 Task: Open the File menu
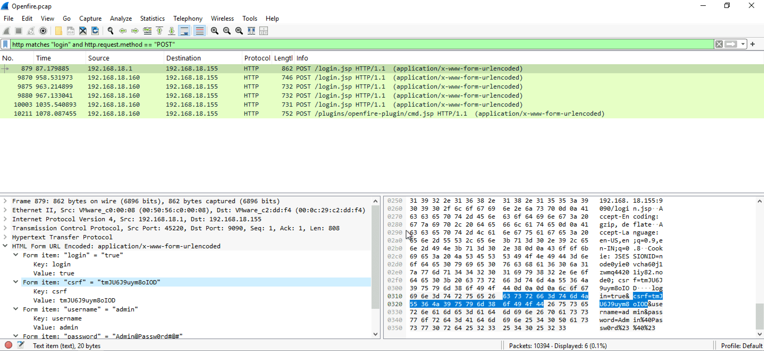coord(8,18)
